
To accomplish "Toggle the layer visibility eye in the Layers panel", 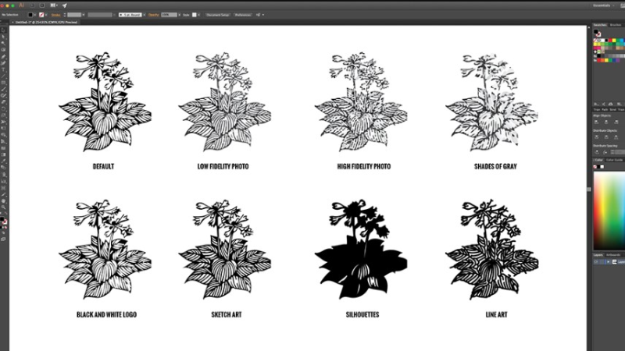I will click(x=595, y=262).
